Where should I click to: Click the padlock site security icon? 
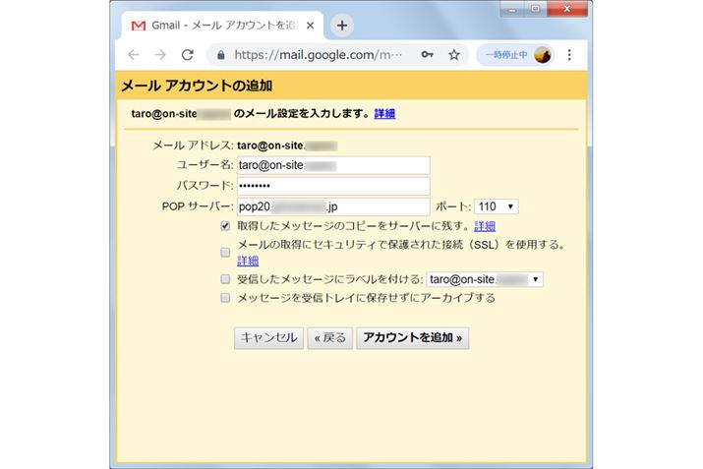pos(220,55)
